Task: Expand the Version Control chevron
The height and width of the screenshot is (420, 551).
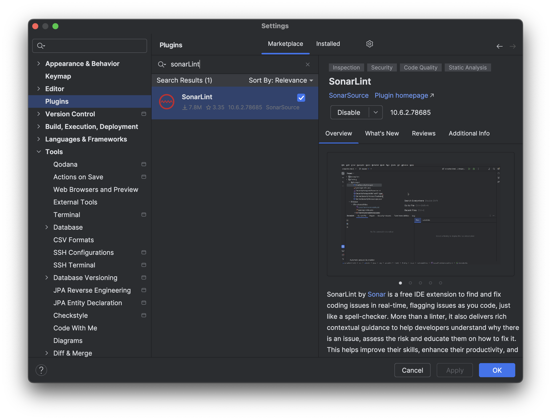Action: (x=39, y=114)
